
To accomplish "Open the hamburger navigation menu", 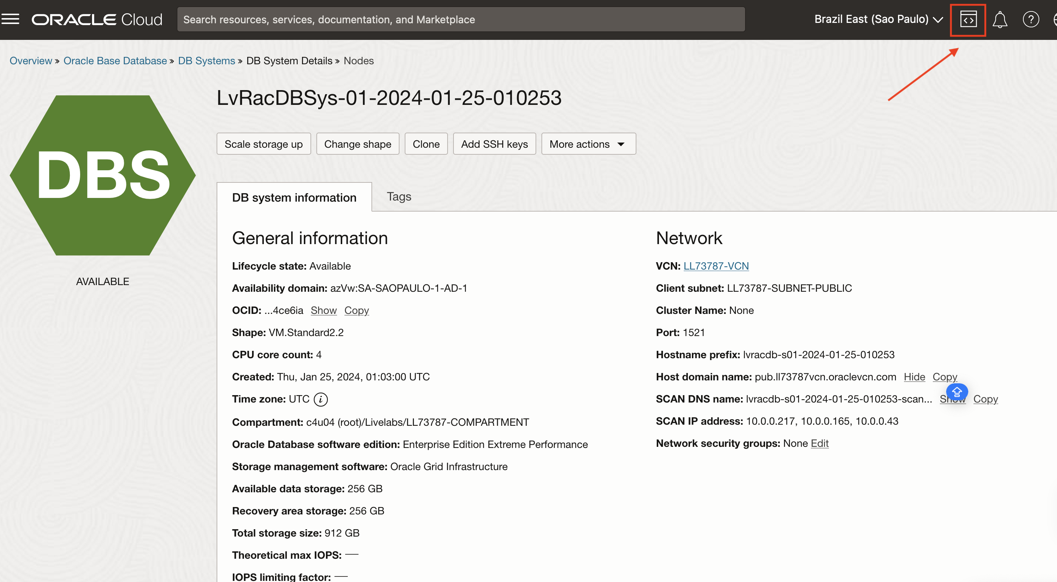I will pyautogui.click(x=10, y=19).
